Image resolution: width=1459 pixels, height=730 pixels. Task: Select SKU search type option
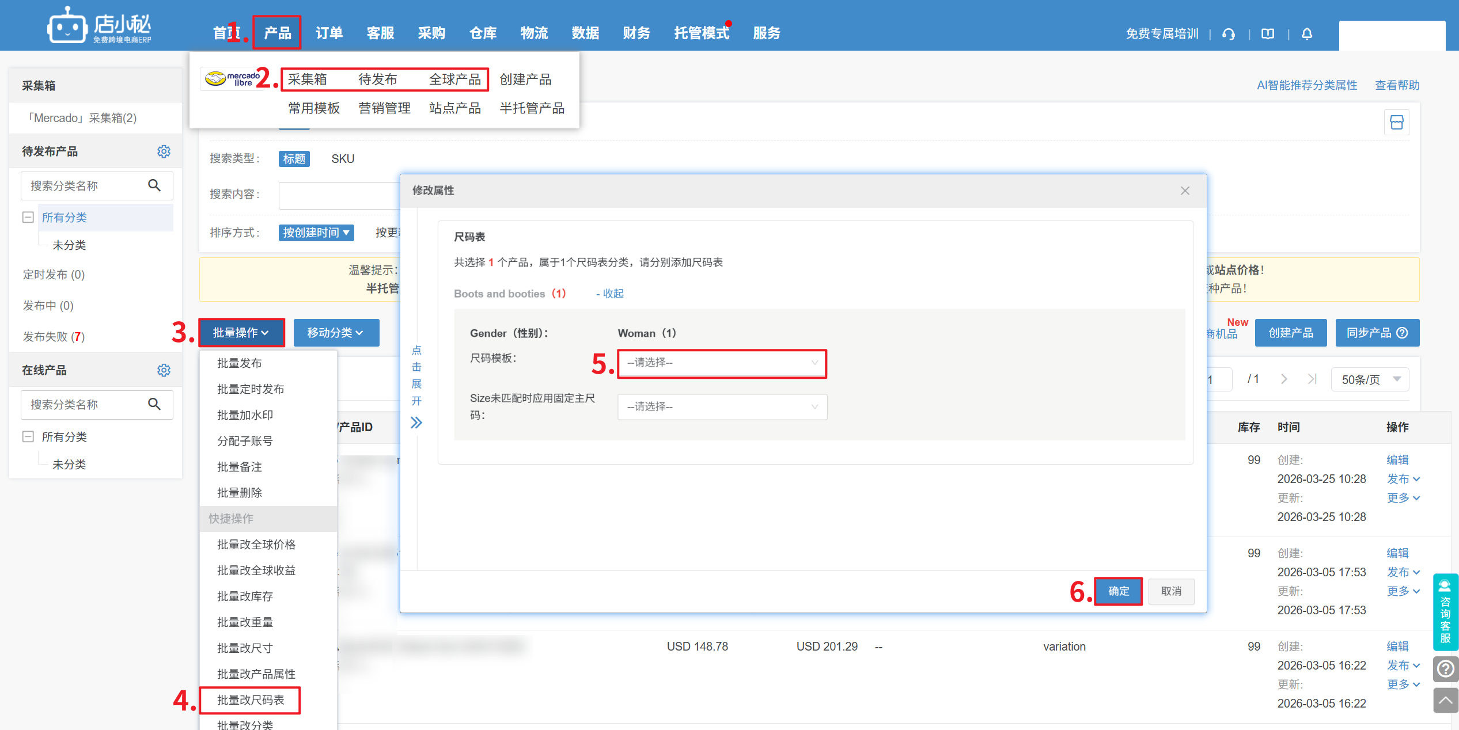343,159
